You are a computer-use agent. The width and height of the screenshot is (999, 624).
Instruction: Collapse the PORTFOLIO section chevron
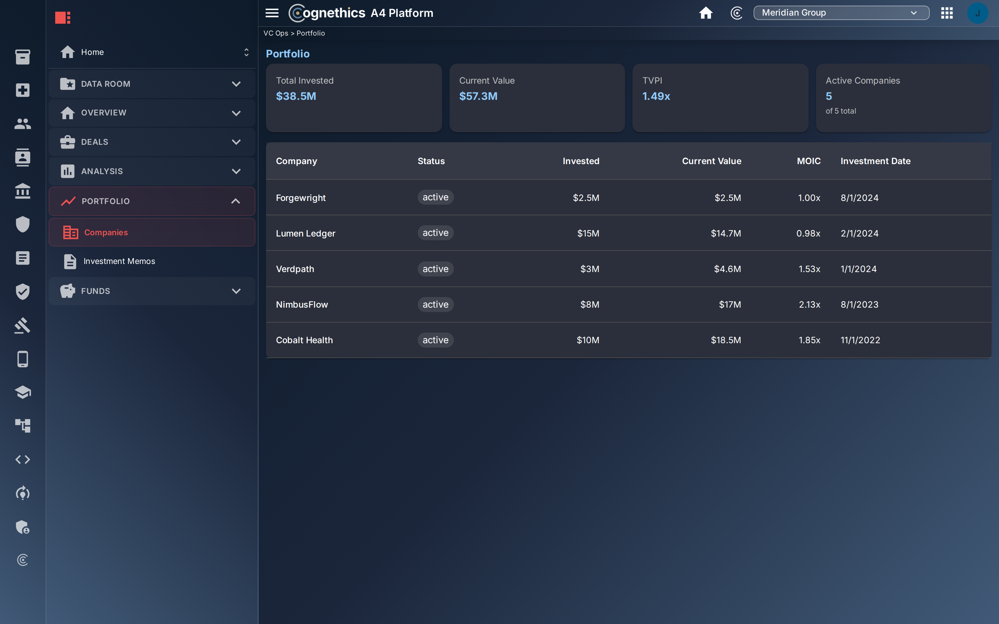point(236,201)
